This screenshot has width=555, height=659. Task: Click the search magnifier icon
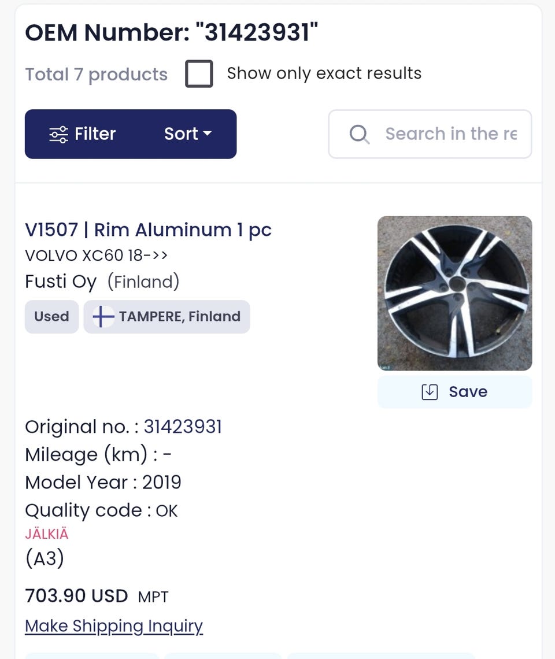(359, 134)
